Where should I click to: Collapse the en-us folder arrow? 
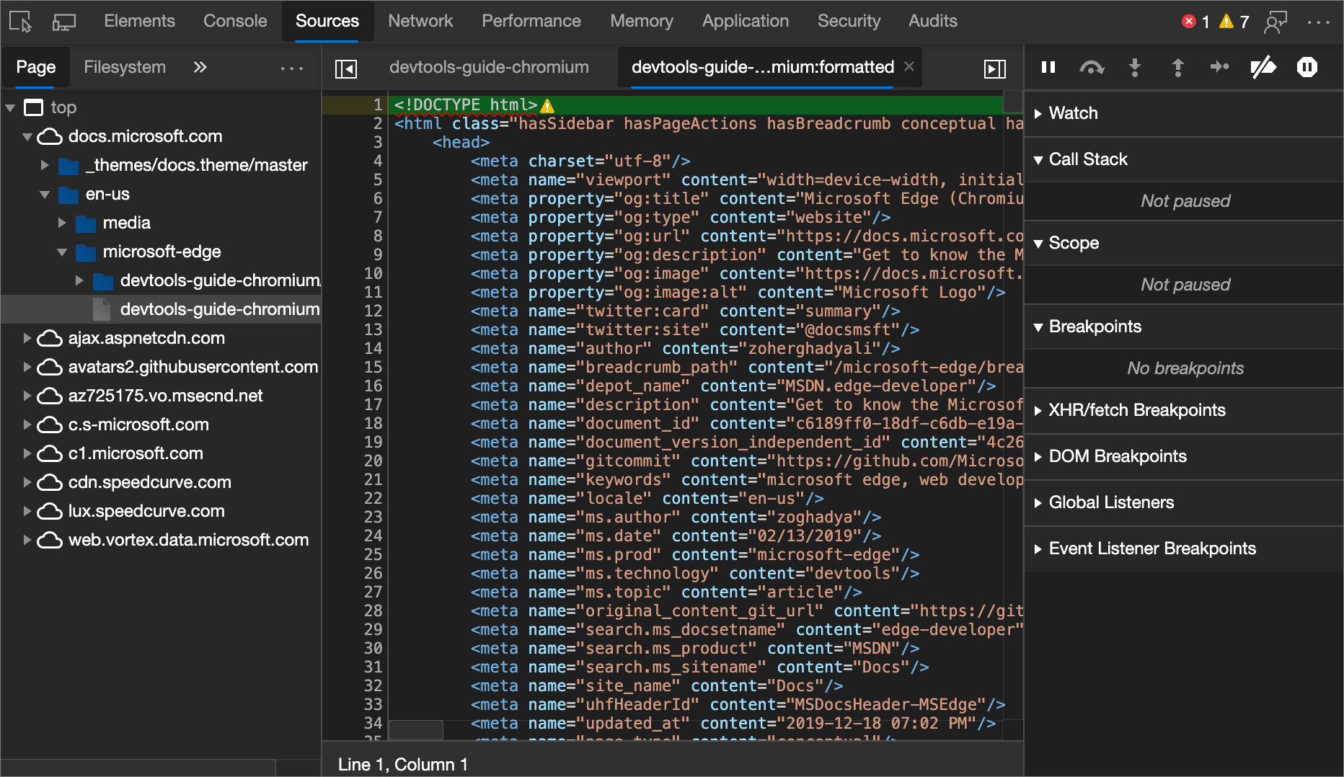[x=45, y=194]
